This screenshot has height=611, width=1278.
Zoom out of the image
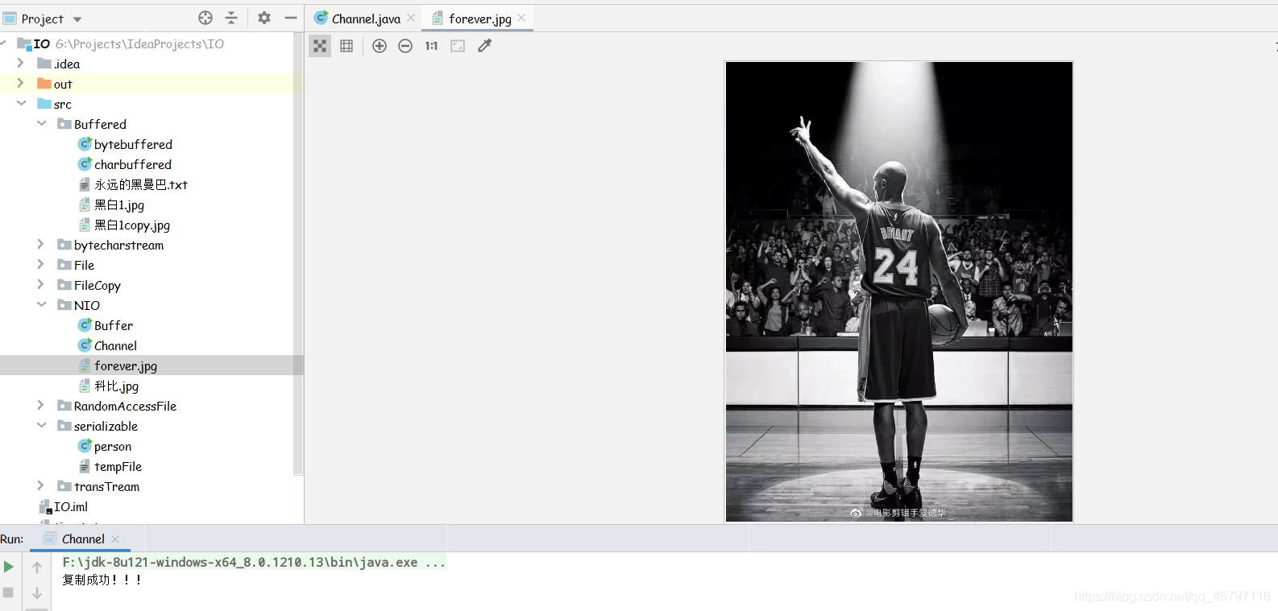(405, 46)
